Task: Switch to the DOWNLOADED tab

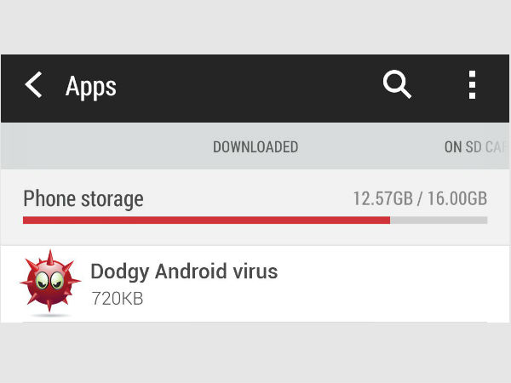Action: (255, 147)
